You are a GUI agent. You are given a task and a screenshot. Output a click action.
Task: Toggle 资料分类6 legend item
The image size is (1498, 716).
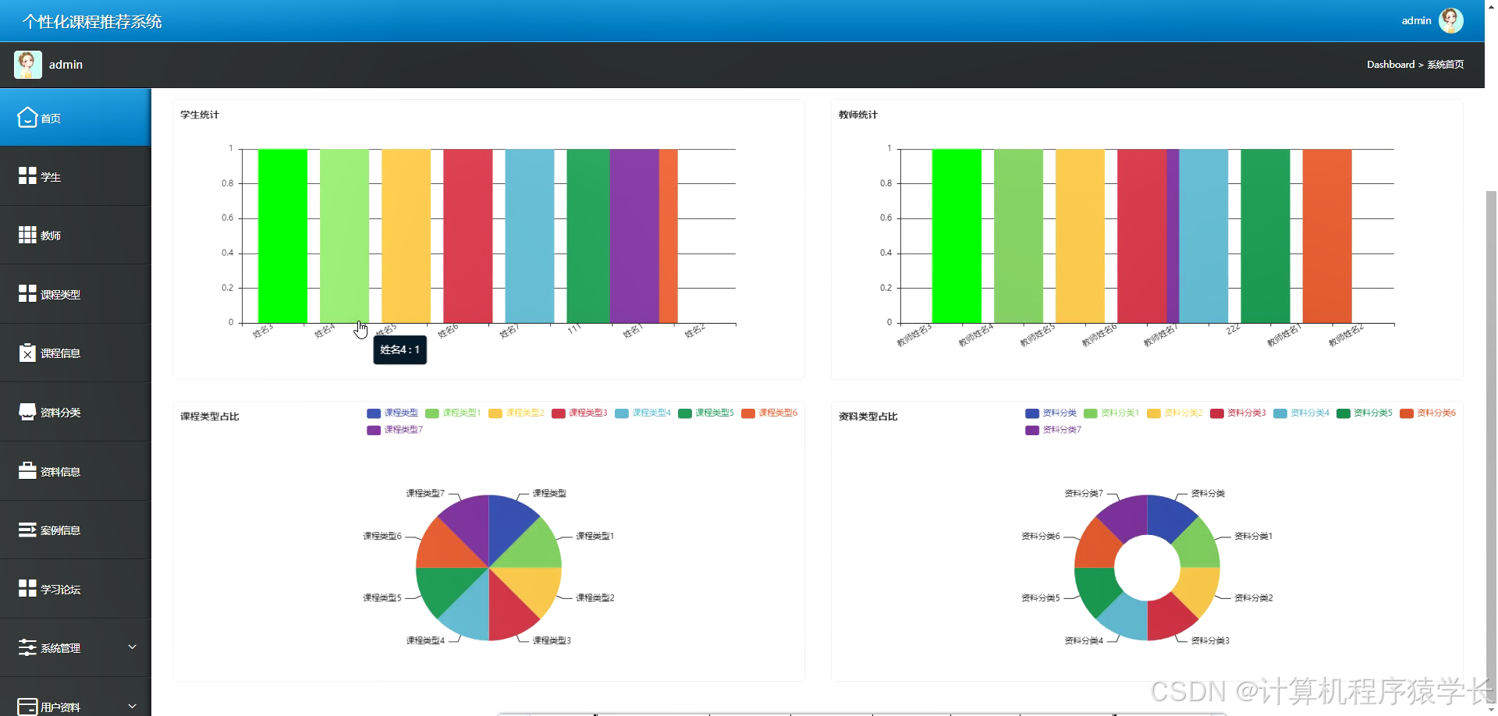pyautogui.click(x=1428, y=413)
